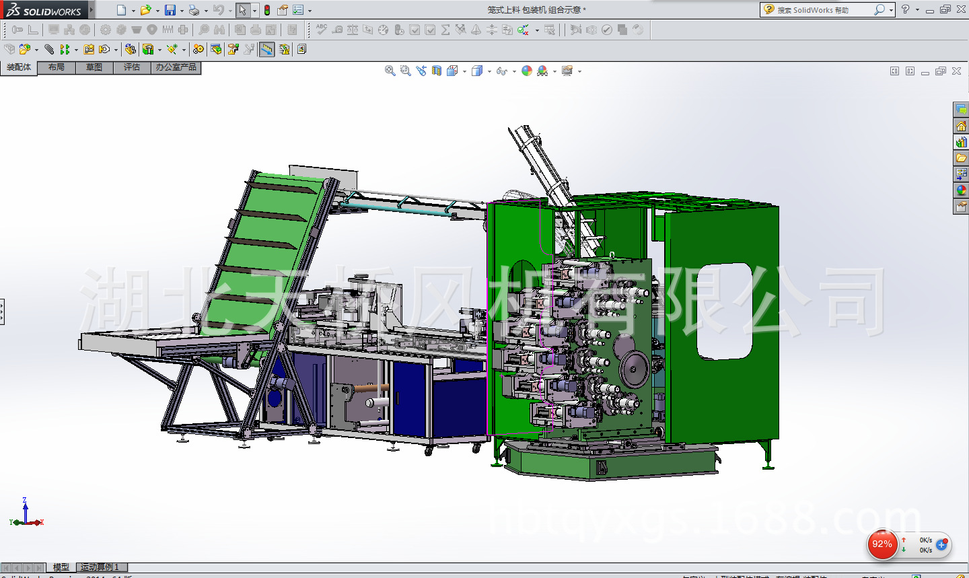Switch to the 草图 tab
This screenshot has width=969, height=578.
pyautogui.click(x=94, y=67)
